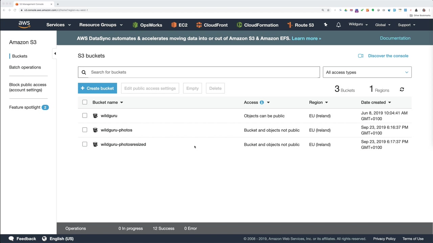
Task: Sort by Region column
Action: pyautogui.click(x=318, y=102)
